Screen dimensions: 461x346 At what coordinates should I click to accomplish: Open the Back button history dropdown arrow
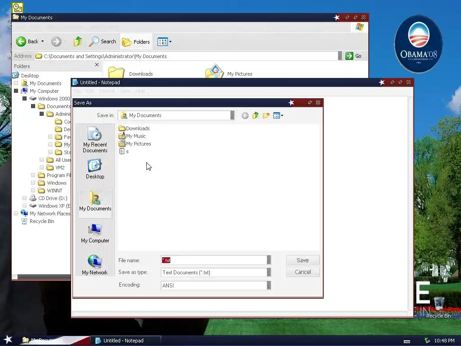click(42, 41)
